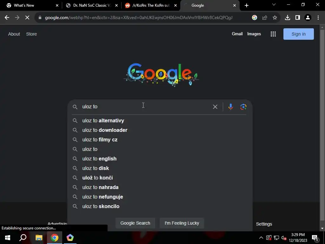Open the muted volume tray icon
Viewport: 325px width, 244px height.
pos(284,238)
